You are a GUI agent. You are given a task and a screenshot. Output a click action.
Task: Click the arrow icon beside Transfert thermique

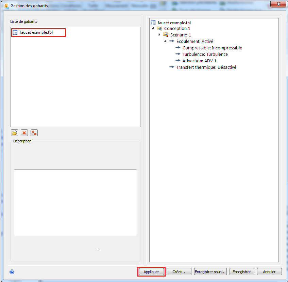pyautogui.click(x=172, y=67)
